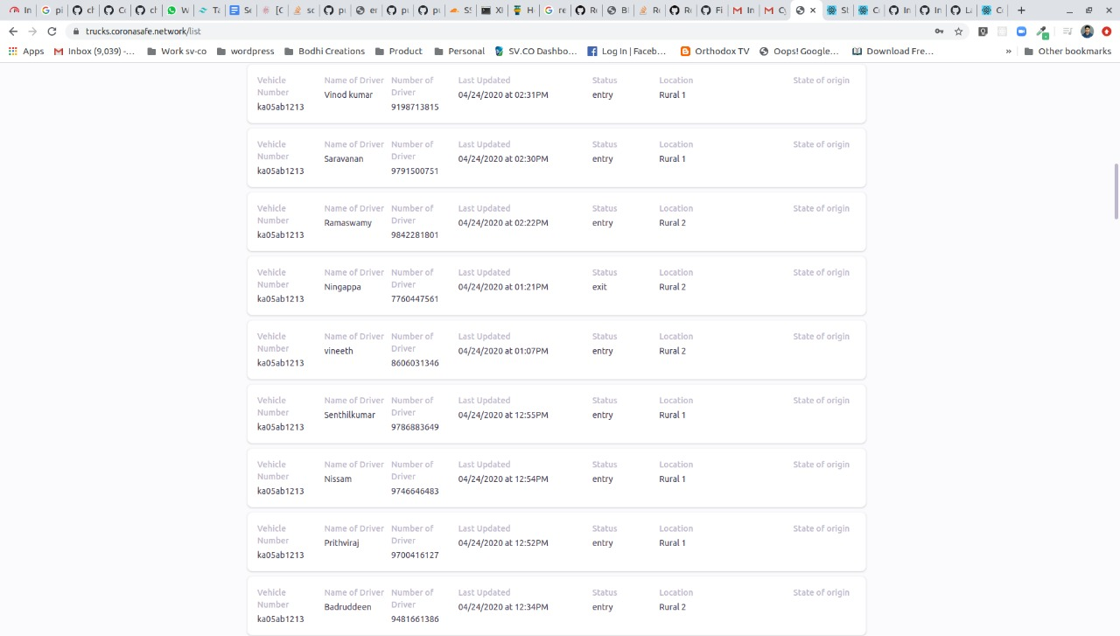
Task: Open the new tab plus button
Action: tap(1021, 10)
